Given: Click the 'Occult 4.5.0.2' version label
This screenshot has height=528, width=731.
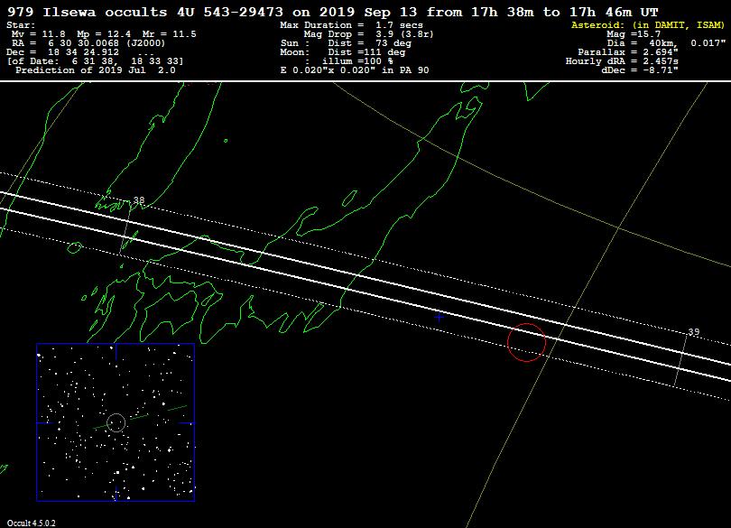Looking at the screenshot, I should click(31, 523).
